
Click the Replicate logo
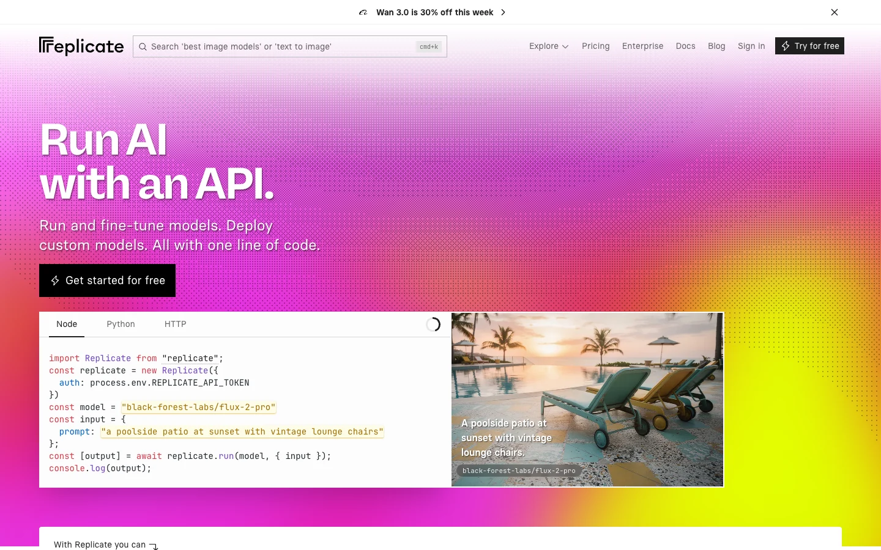81,46
